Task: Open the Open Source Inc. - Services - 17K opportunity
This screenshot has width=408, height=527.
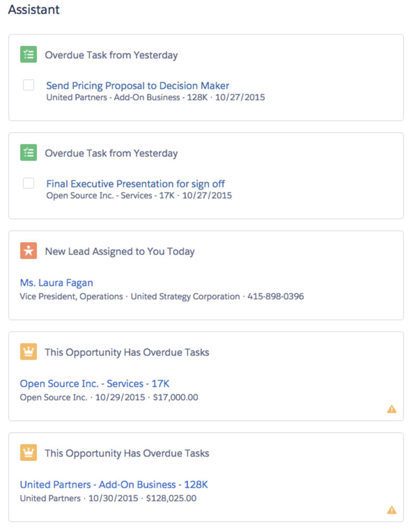Action: [94, 384]
